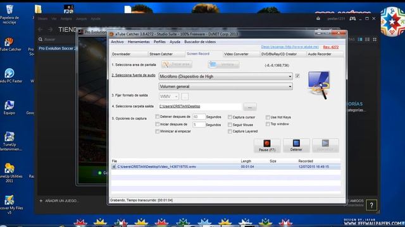Open TuneUp Utilities 2011 desktop icon
This screenshot has height=227, width=405.
9,173
